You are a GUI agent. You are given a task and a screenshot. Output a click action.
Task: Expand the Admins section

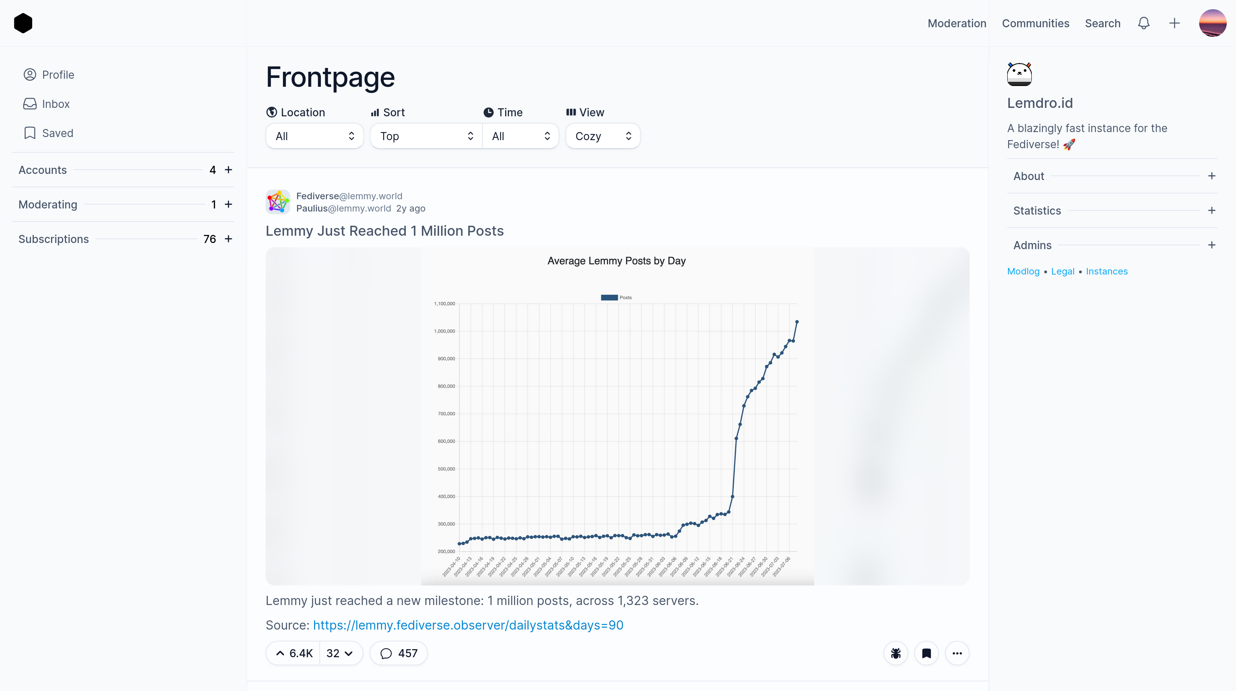[1112, 245]
